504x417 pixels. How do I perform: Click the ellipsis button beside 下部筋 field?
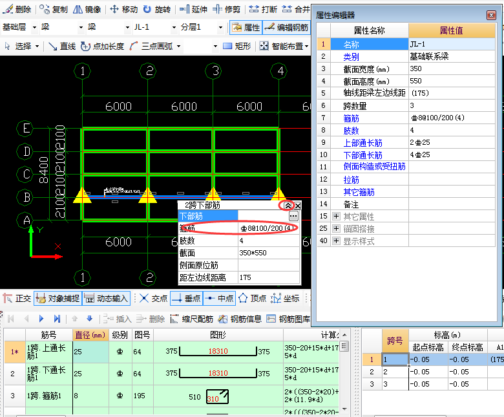pyautogui.click(x=293, y=216)
